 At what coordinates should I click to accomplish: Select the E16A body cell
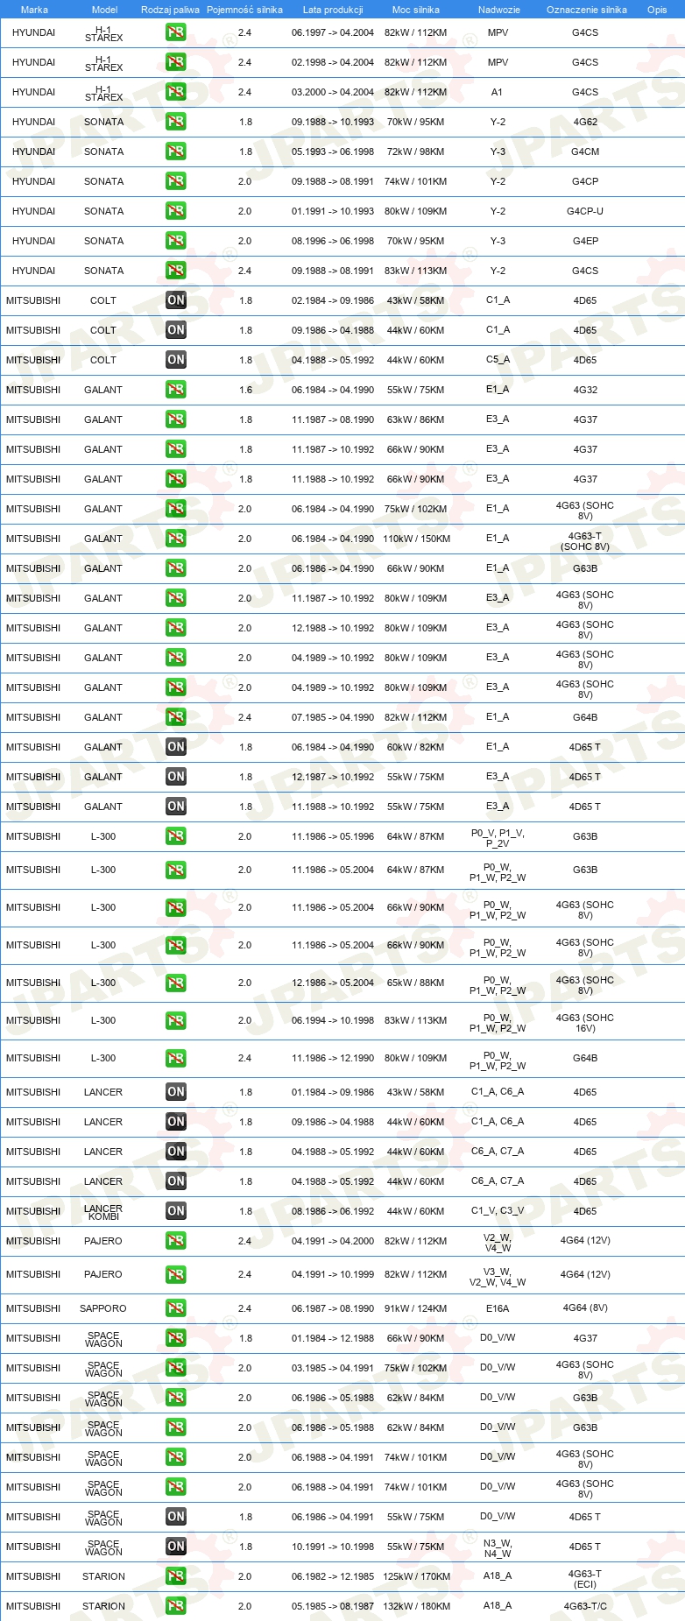click(x=498, y=1308)
